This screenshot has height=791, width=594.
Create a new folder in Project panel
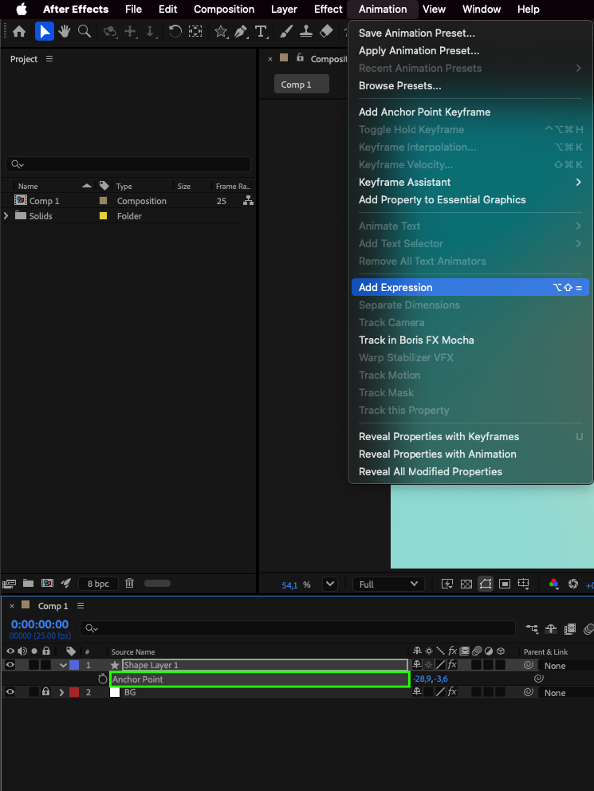tap(28, 583)
